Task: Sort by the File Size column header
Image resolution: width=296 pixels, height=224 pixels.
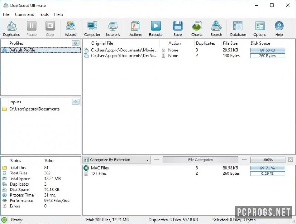Action: coord(235,43)
